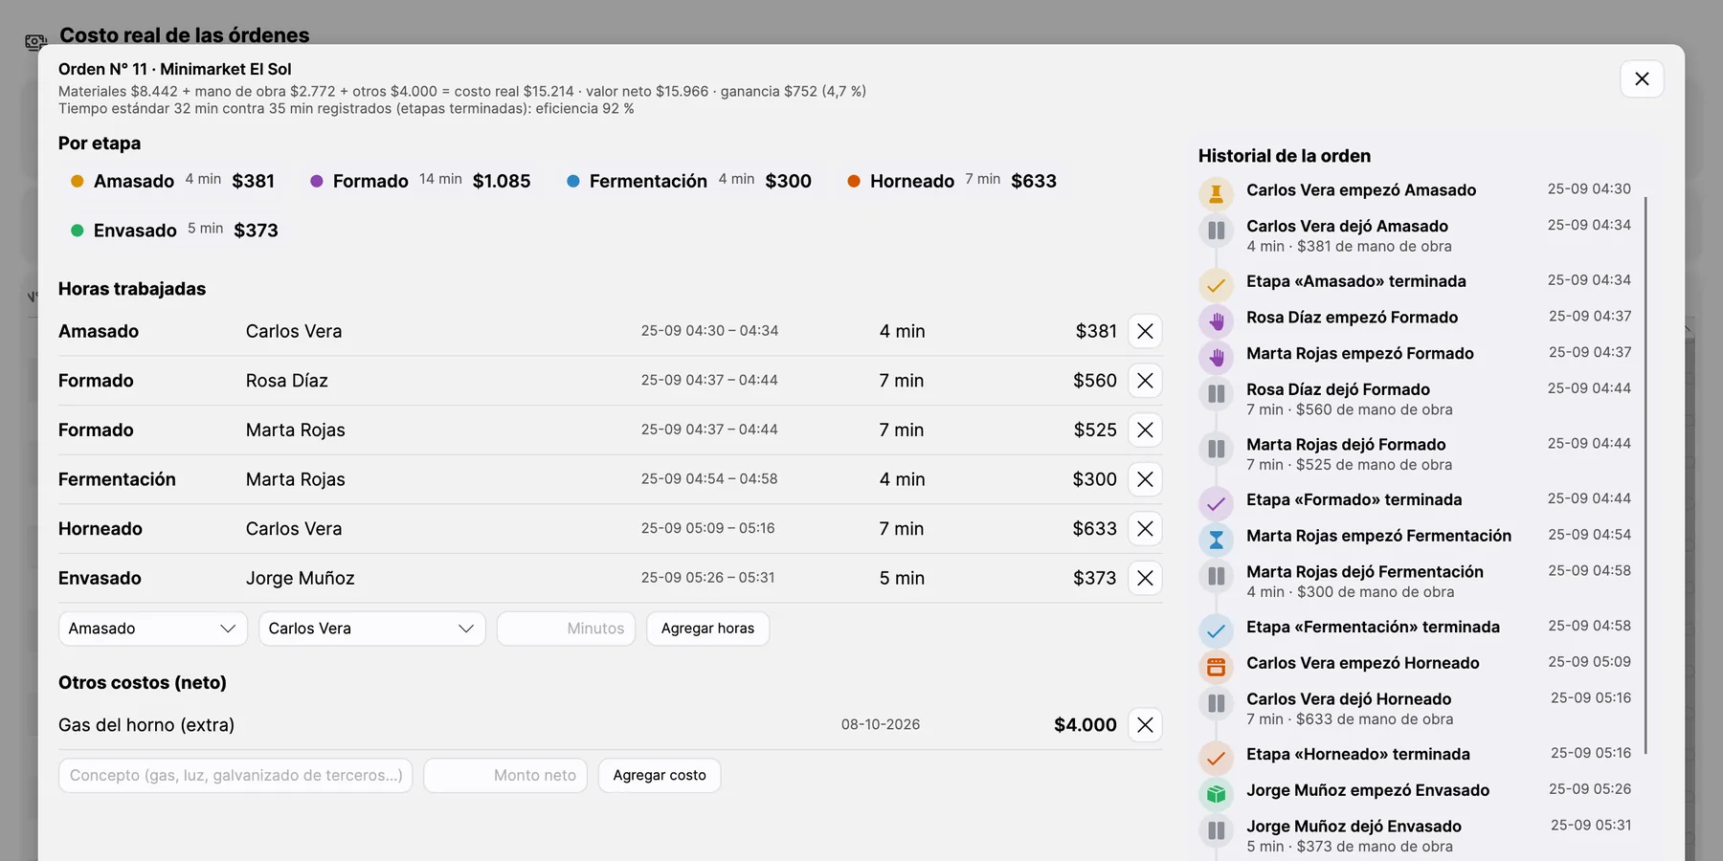
Task: Delete Jorge Muñoz's Envasado hours entry
Action: click(1145, 578)
